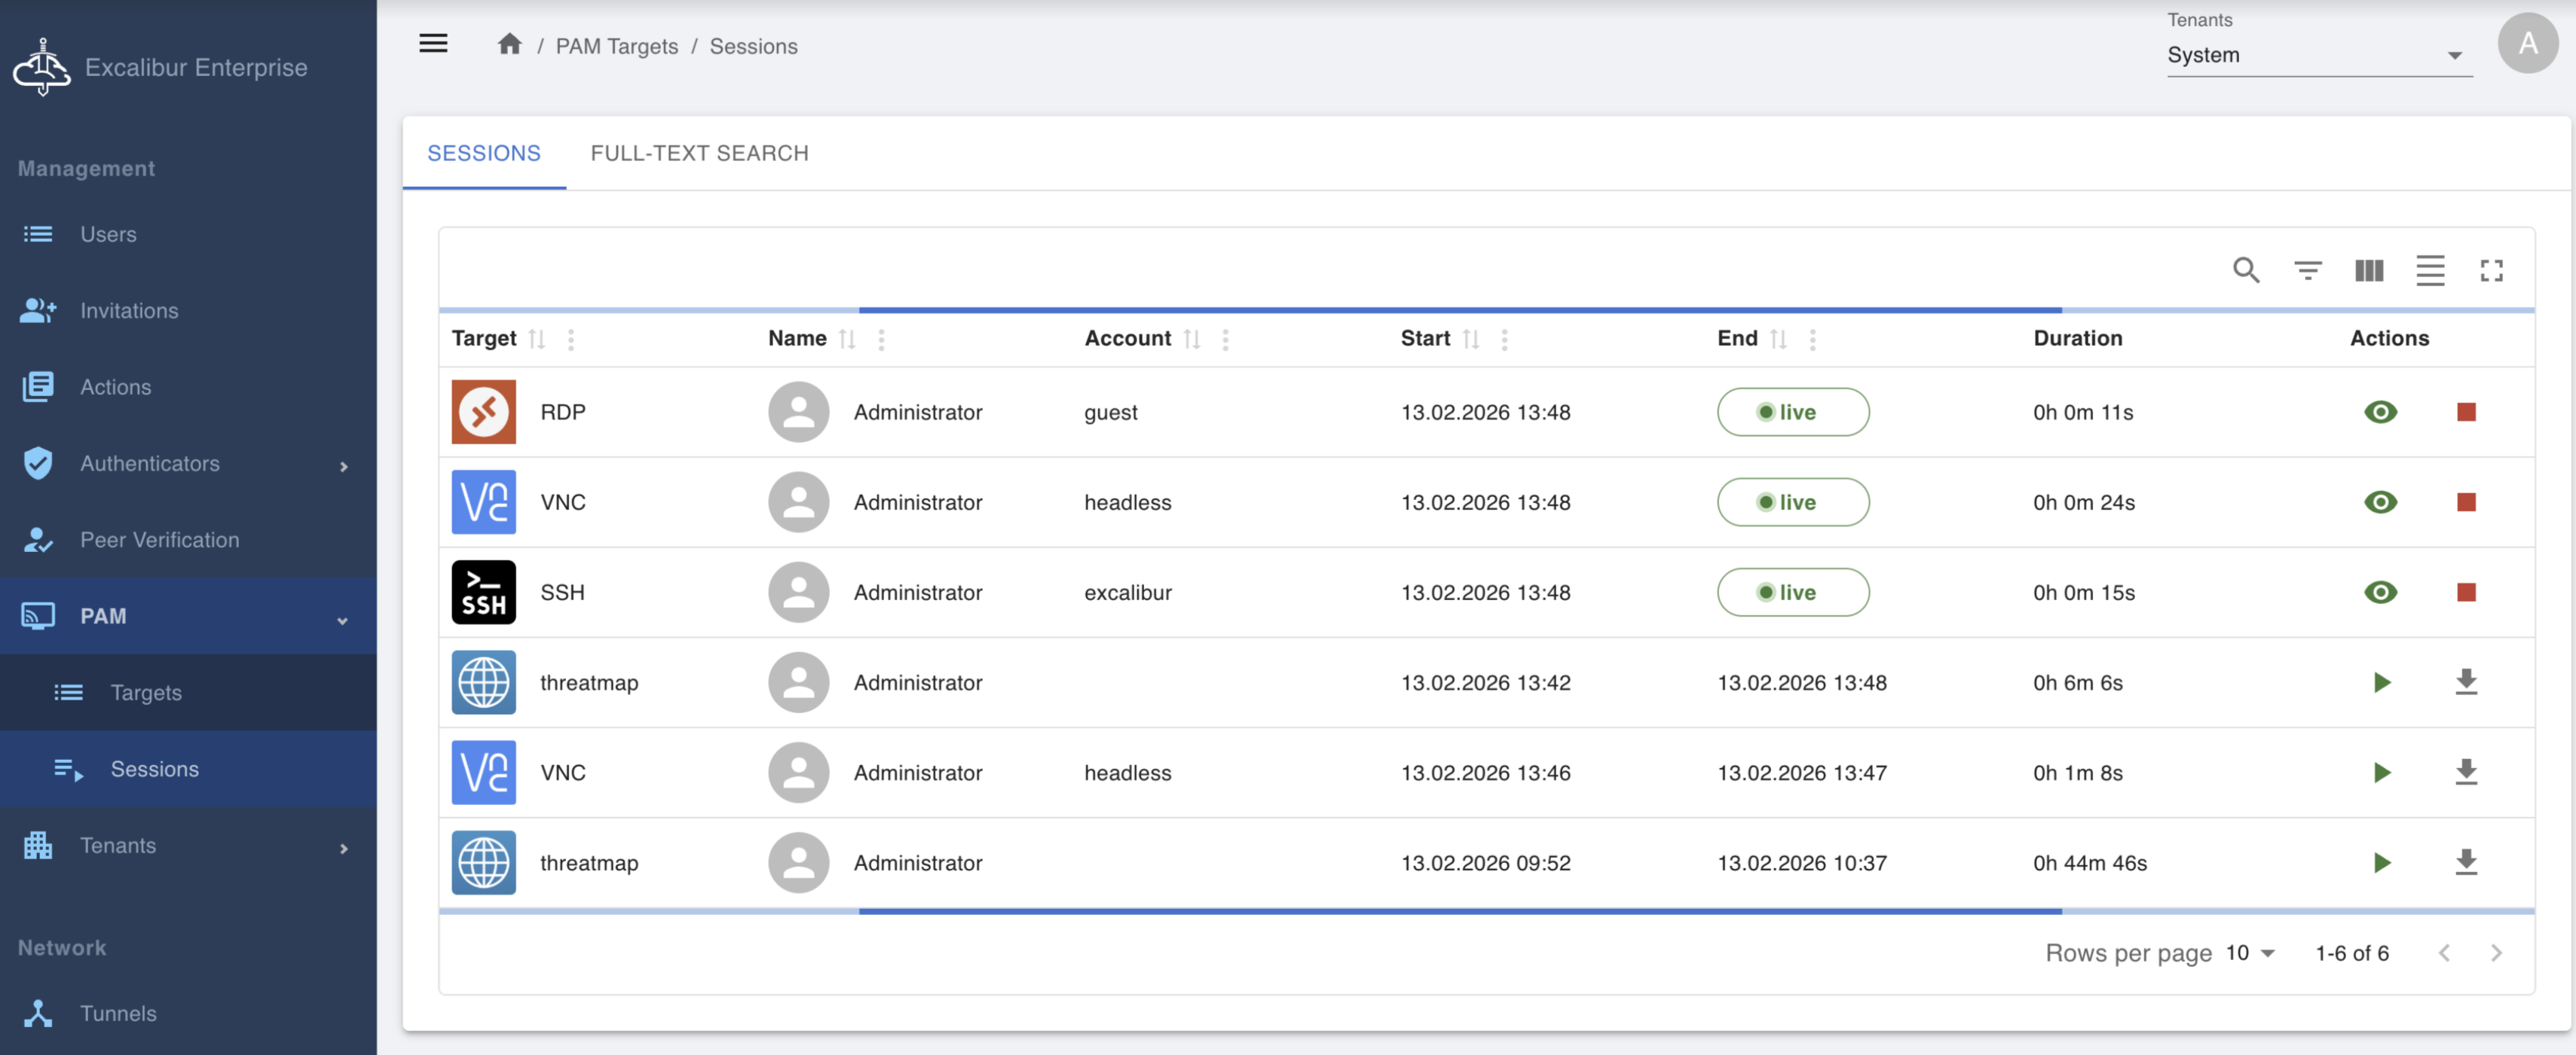This screenshot has width=2576, height=1055.
Task: Click the home breadcrumb icon
Action: pyautogui.click(x=510, y=45)
